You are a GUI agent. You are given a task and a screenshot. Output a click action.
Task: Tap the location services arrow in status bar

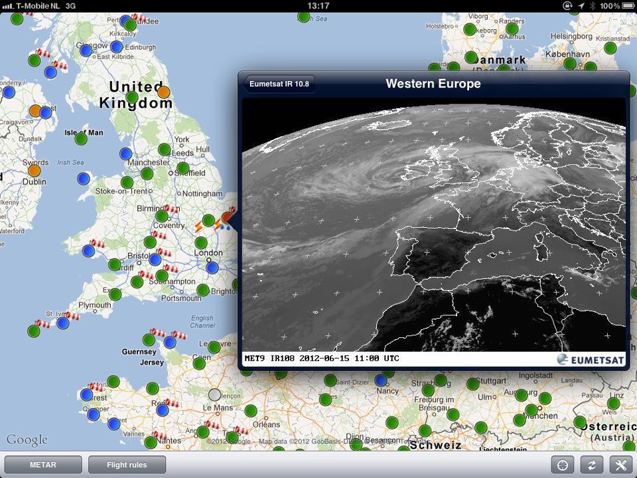pyautogui.click(x=581, y=6)
